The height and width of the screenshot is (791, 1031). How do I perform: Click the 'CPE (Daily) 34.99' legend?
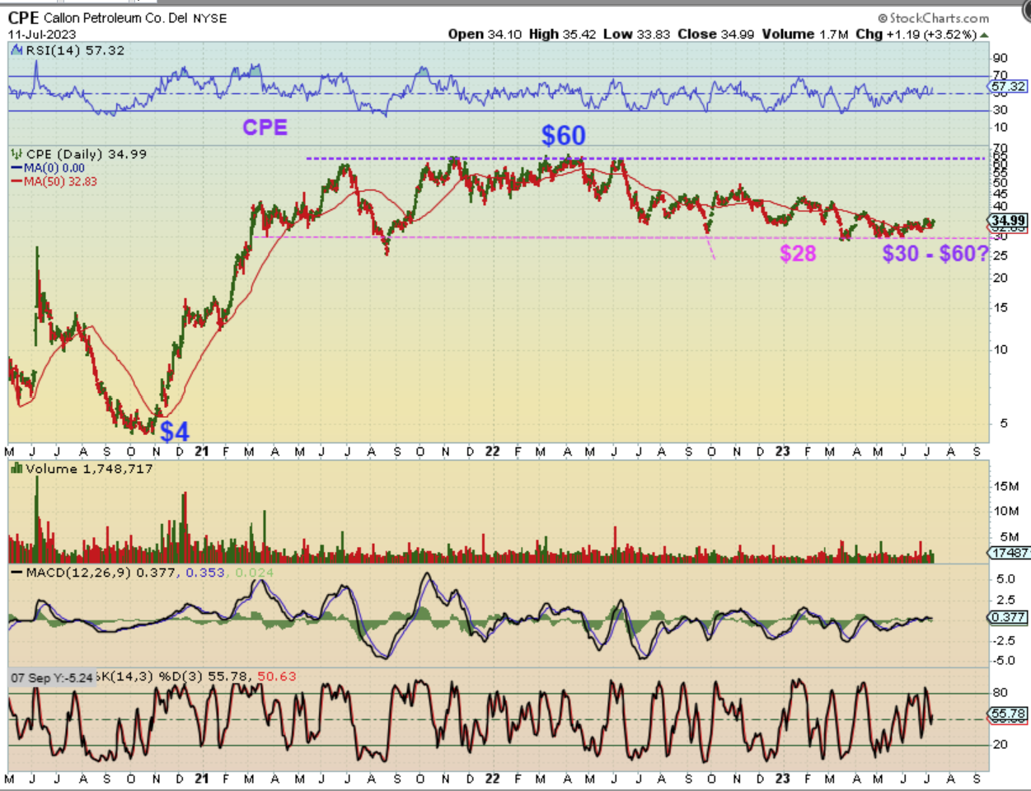pos(87,154)
